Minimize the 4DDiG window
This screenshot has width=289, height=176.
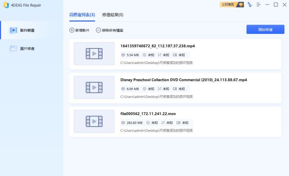(x=267, y=5)
